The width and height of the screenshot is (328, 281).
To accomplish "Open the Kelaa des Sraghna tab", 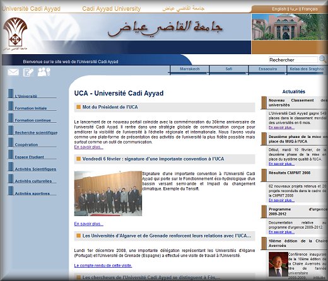I will pyautogui.click(x=307, y=69).
